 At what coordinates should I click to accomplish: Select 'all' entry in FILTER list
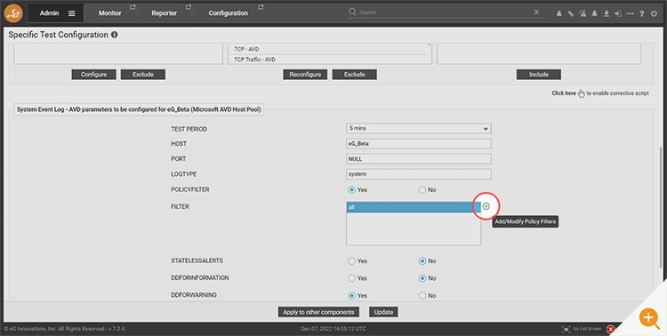point(414,207)
